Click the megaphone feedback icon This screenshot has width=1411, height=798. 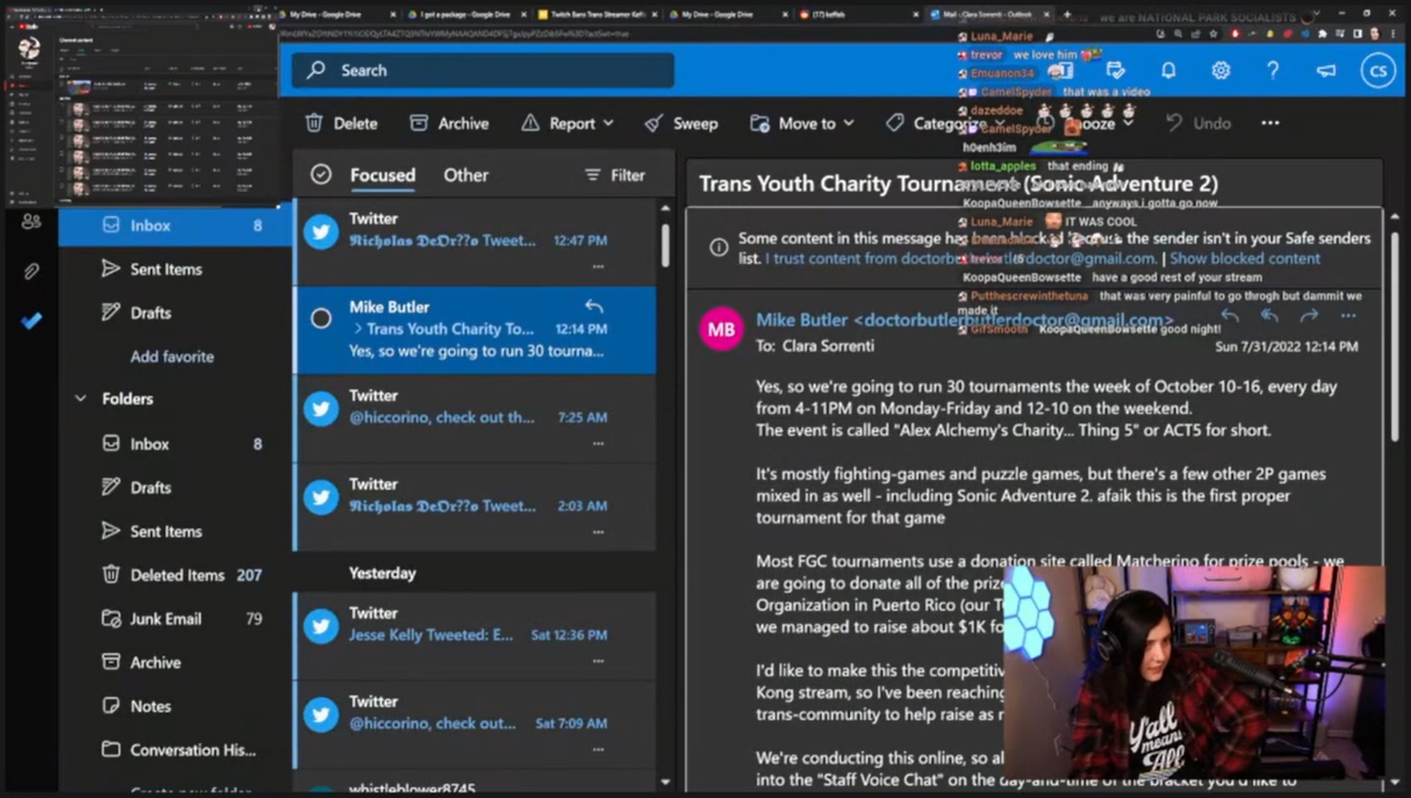[1326, 70]
